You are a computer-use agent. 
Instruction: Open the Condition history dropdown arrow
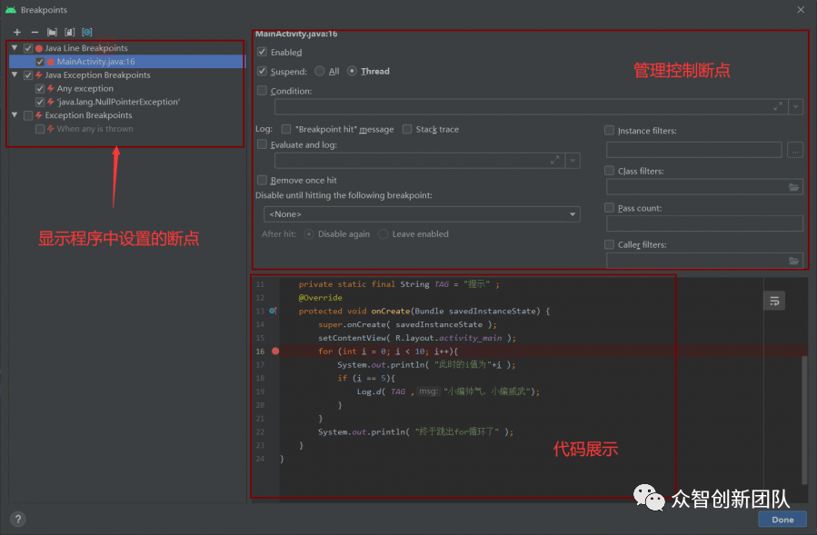coord(795,107)
